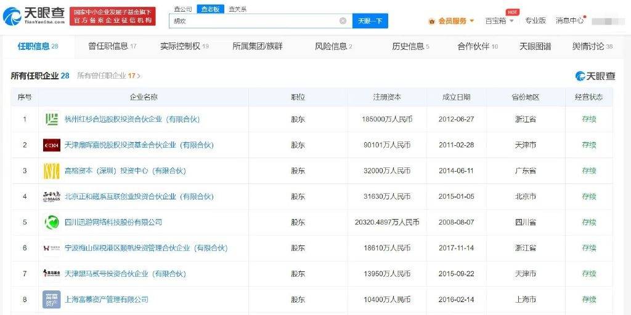Image resolution: width=631 pixels, height=315 pixels.
Task: Click the 经营状态 column header
Action: (589, 97)
